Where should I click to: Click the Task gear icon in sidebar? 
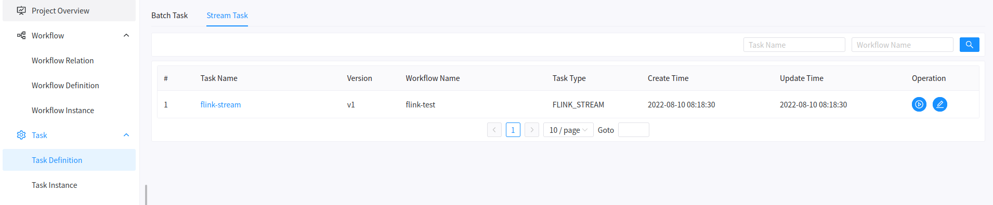21,135
